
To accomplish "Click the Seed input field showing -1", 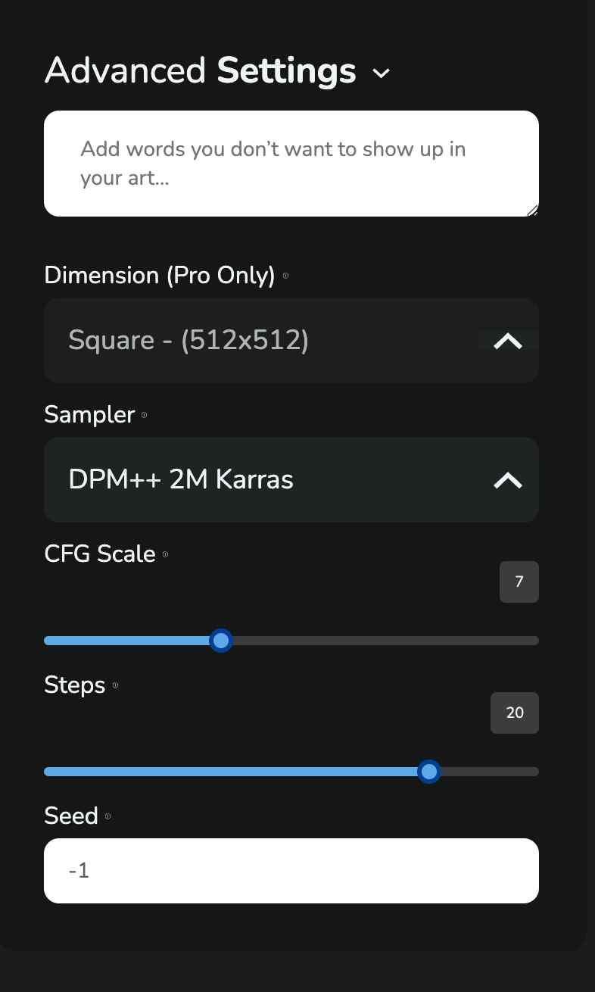I will 291,871.
